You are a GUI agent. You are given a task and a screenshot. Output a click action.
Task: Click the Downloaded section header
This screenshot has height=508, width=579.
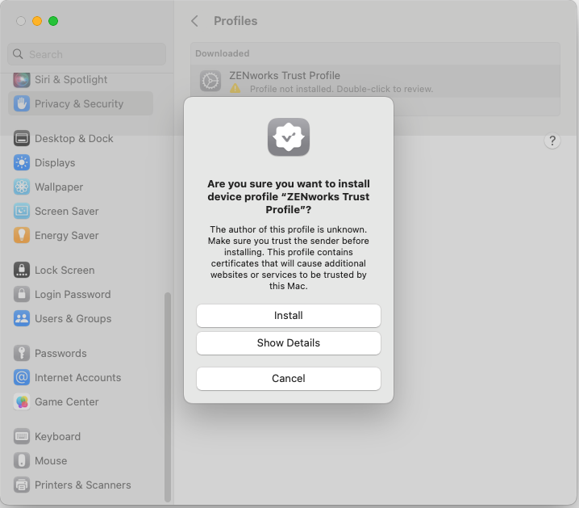coord(223,53)
